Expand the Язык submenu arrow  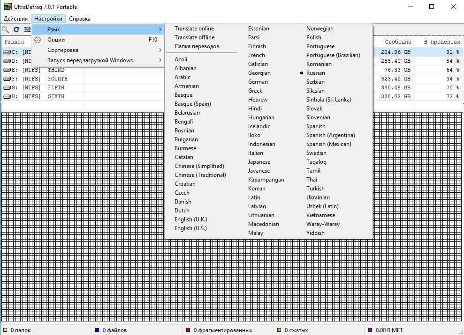click(x=160, y=29)
